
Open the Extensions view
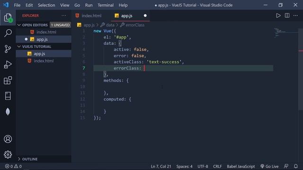point(8,80)
